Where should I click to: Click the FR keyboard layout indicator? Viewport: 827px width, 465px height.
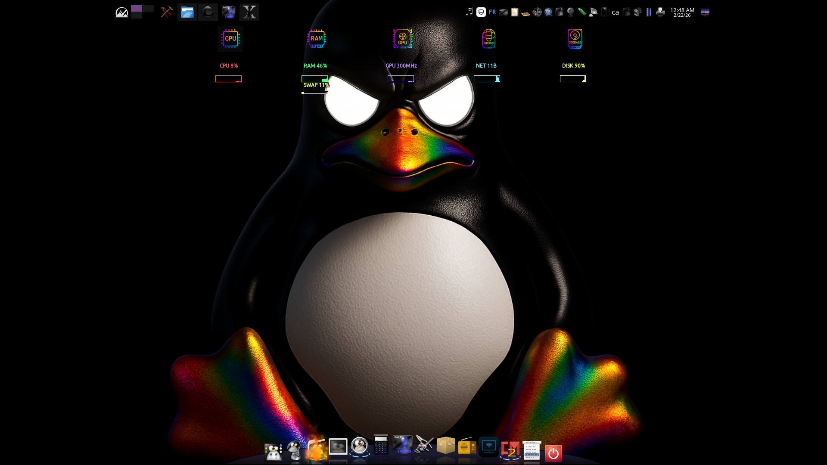492,12
